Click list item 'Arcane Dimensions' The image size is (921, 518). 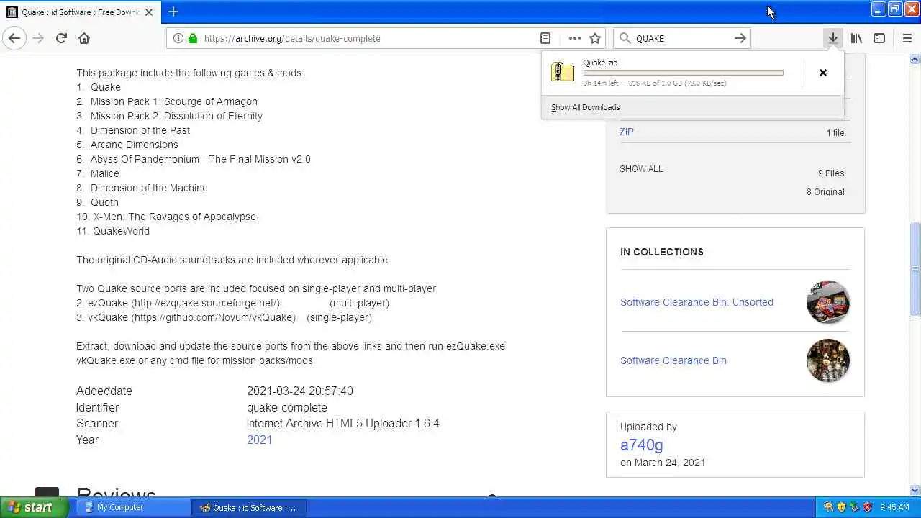[134, 145]
